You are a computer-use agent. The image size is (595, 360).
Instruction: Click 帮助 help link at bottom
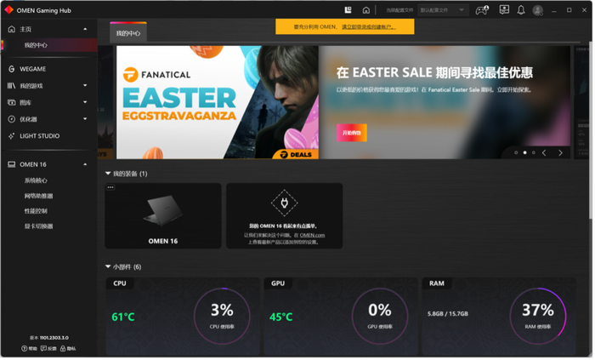[x=29, y=348]
